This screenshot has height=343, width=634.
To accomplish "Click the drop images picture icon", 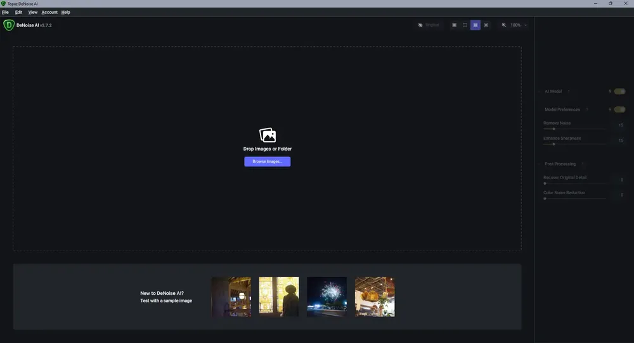I will click(x=268, y=135).
